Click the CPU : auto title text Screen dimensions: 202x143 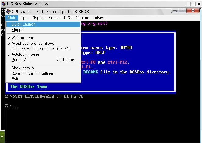point(21,12)
